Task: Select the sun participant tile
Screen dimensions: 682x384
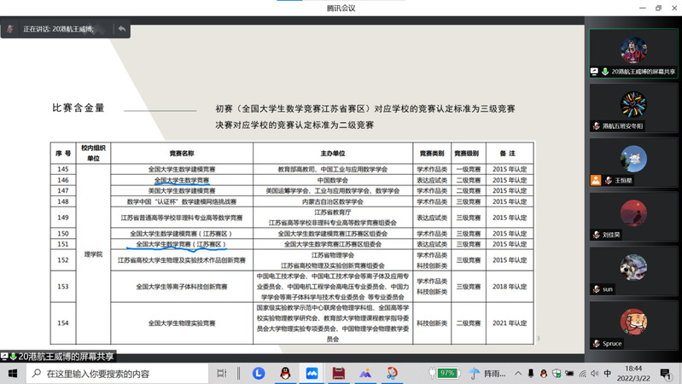Action: tap(633, 271)
